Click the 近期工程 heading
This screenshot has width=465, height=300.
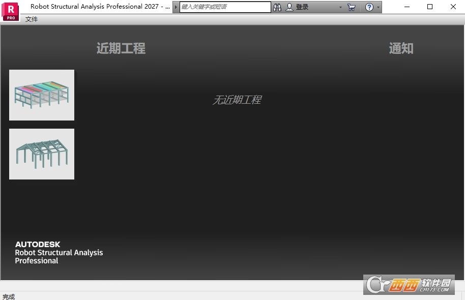pos(121,48)
